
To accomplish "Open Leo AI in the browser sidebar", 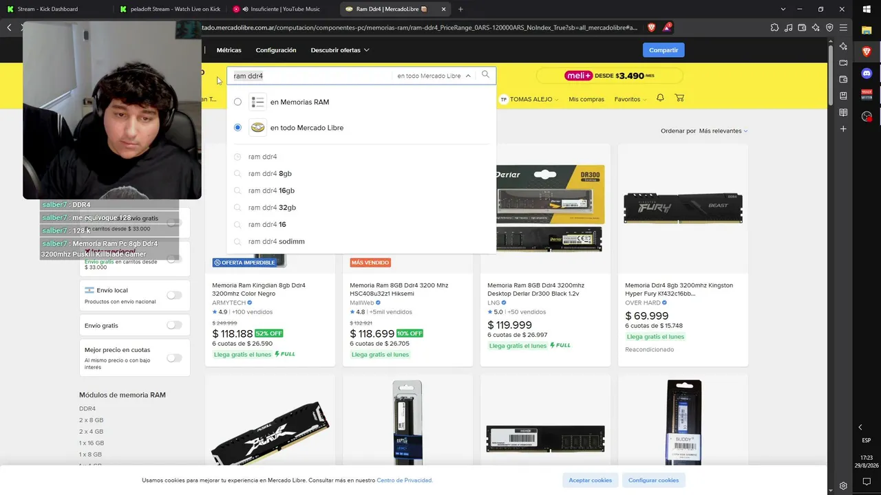I will (x=843, y=46).
